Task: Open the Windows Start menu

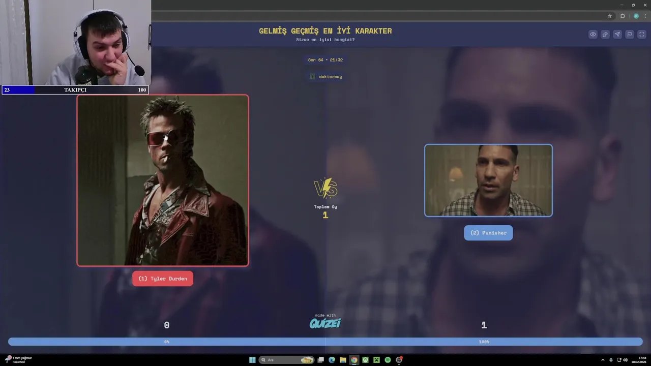Action: [252, 360]
